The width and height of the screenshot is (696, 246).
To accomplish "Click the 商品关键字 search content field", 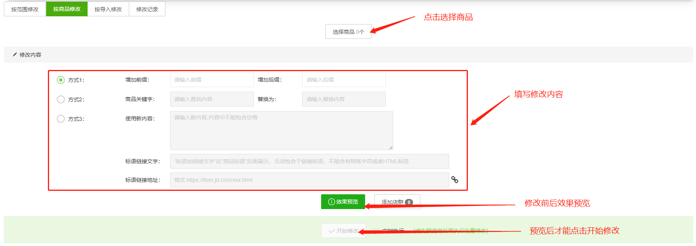I will point(211,99).
